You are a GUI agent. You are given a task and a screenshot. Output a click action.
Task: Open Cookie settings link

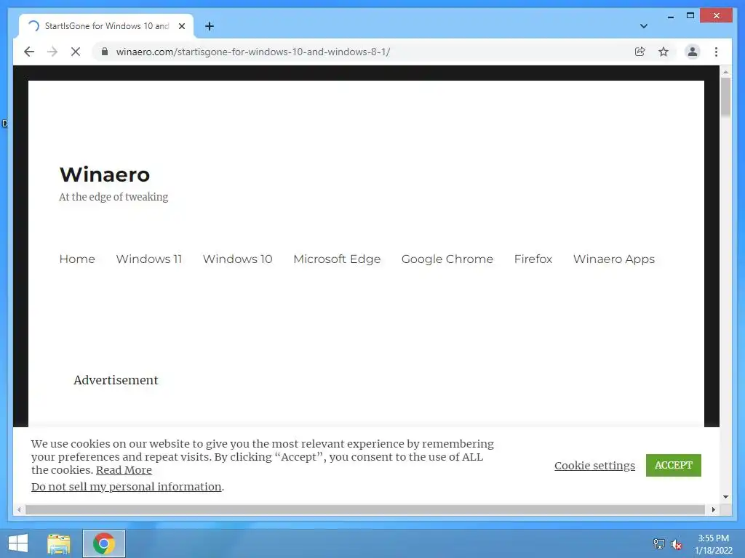click(x=594, y=466)
